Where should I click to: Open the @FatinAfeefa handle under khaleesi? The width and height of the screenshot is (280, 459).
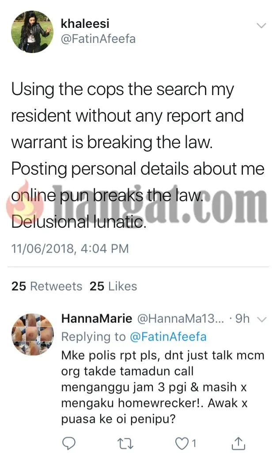click(98, 38)
